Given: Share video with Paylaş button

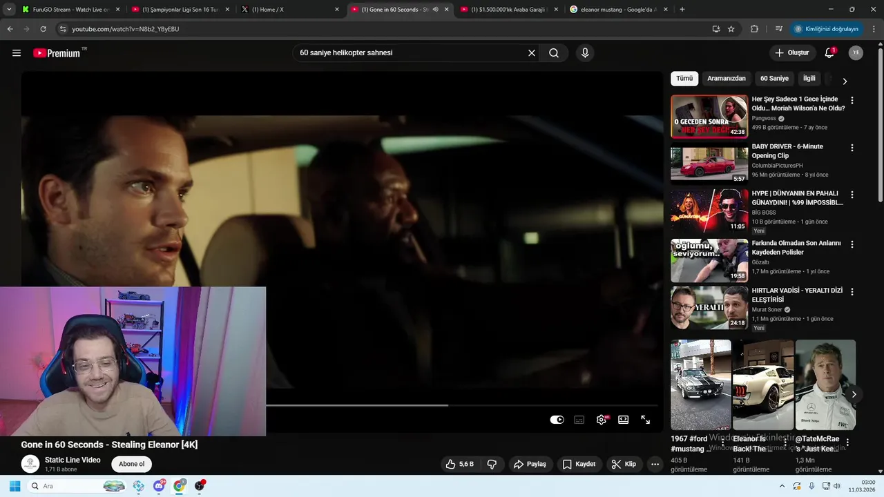Looking at the screenshot, I should pyautogui.click(x=530, y=465).
